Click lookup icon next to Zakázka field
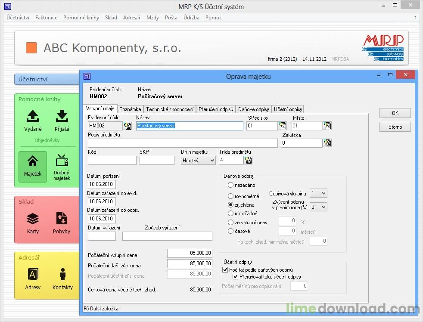 point(327,143)
